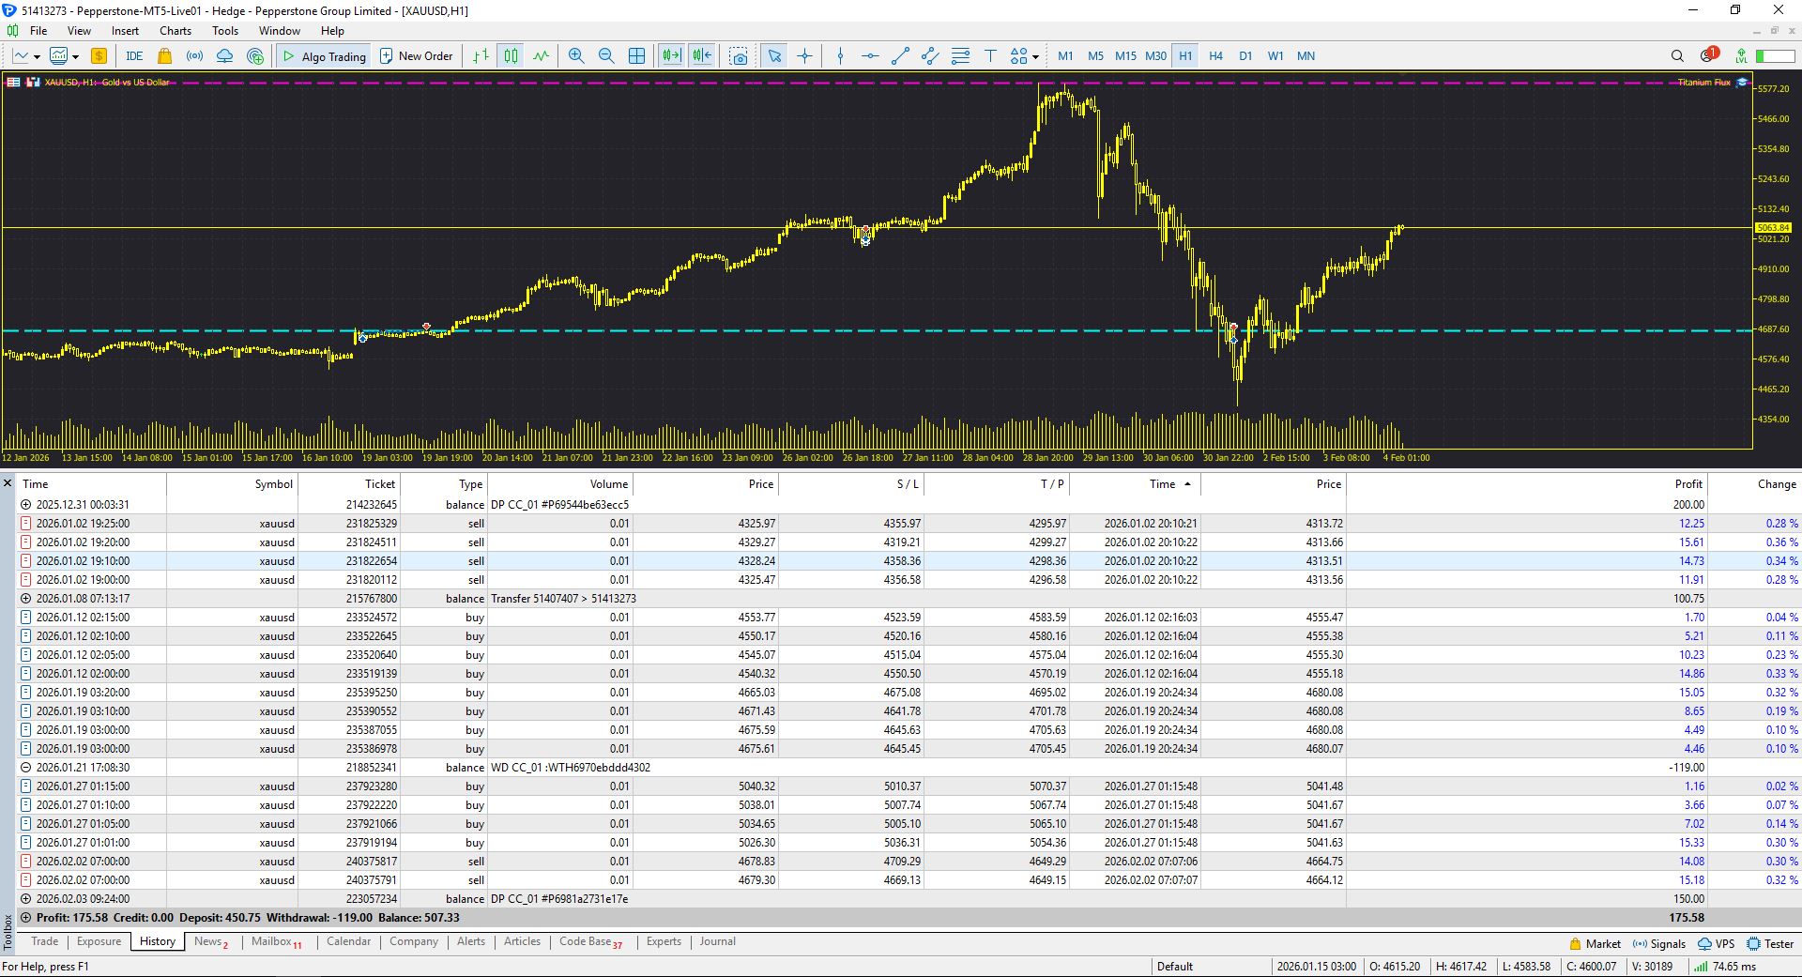Image resolution: width=1802 pixels, height=977 pixels.
Task: Click the green connection level bar
Action: pyautogui.click(x=1774, y=56)
